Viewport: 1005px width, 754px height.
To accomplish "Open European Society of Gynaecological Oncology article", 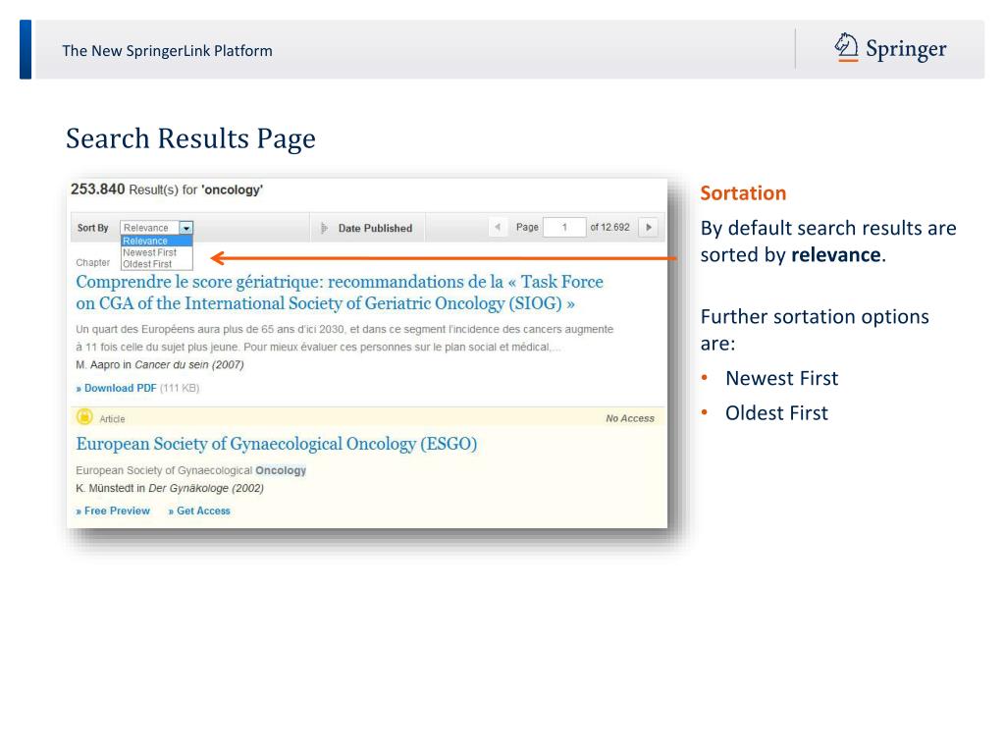I will (x=276, y=444).
